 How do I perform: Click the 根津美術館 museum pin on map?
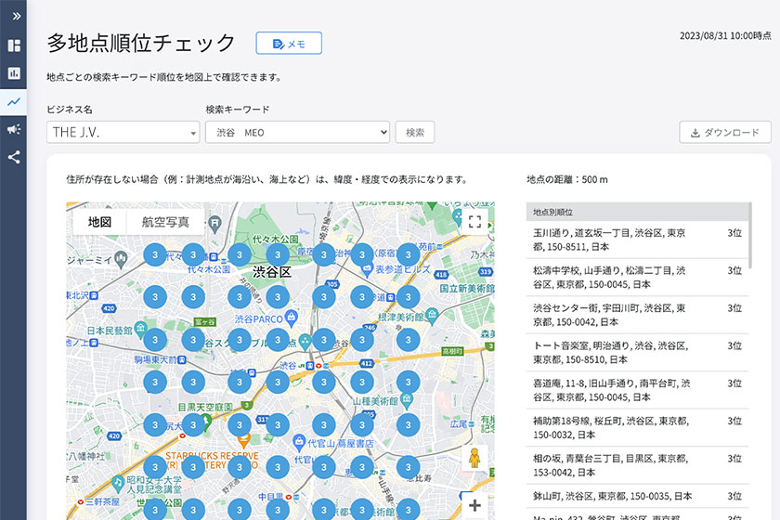pyautogui.click(x=432, y=316)
